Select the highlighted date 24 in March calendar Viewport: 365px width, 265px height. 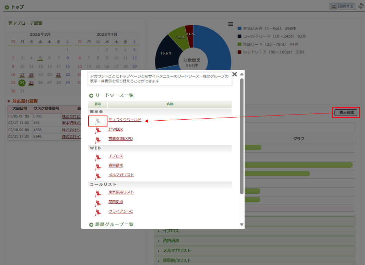(22, 83)
